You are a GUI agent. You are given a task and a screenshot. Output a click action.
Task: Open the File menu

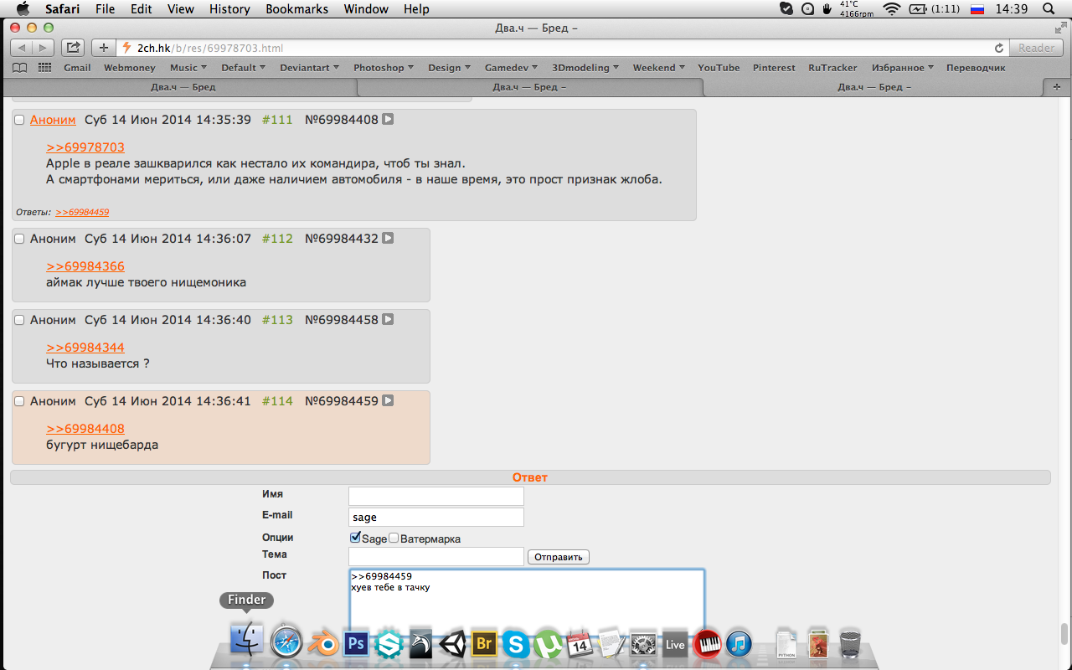(106, 9)
